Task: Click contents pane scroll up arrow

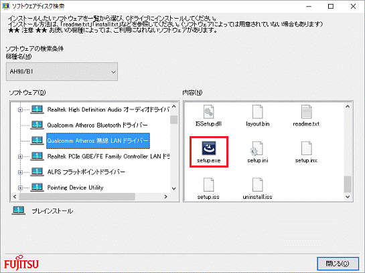Action: pos(348,106)
